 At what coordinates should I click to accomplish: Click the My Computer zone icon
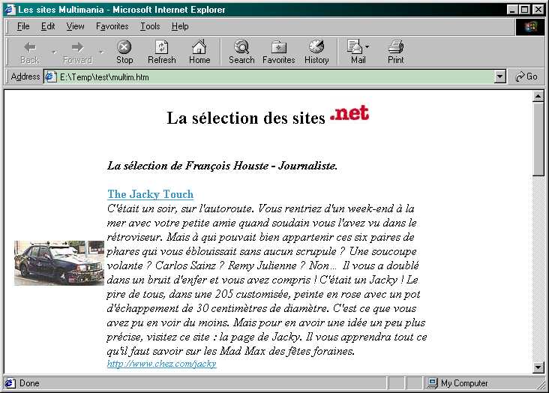(x=432, y=383)
